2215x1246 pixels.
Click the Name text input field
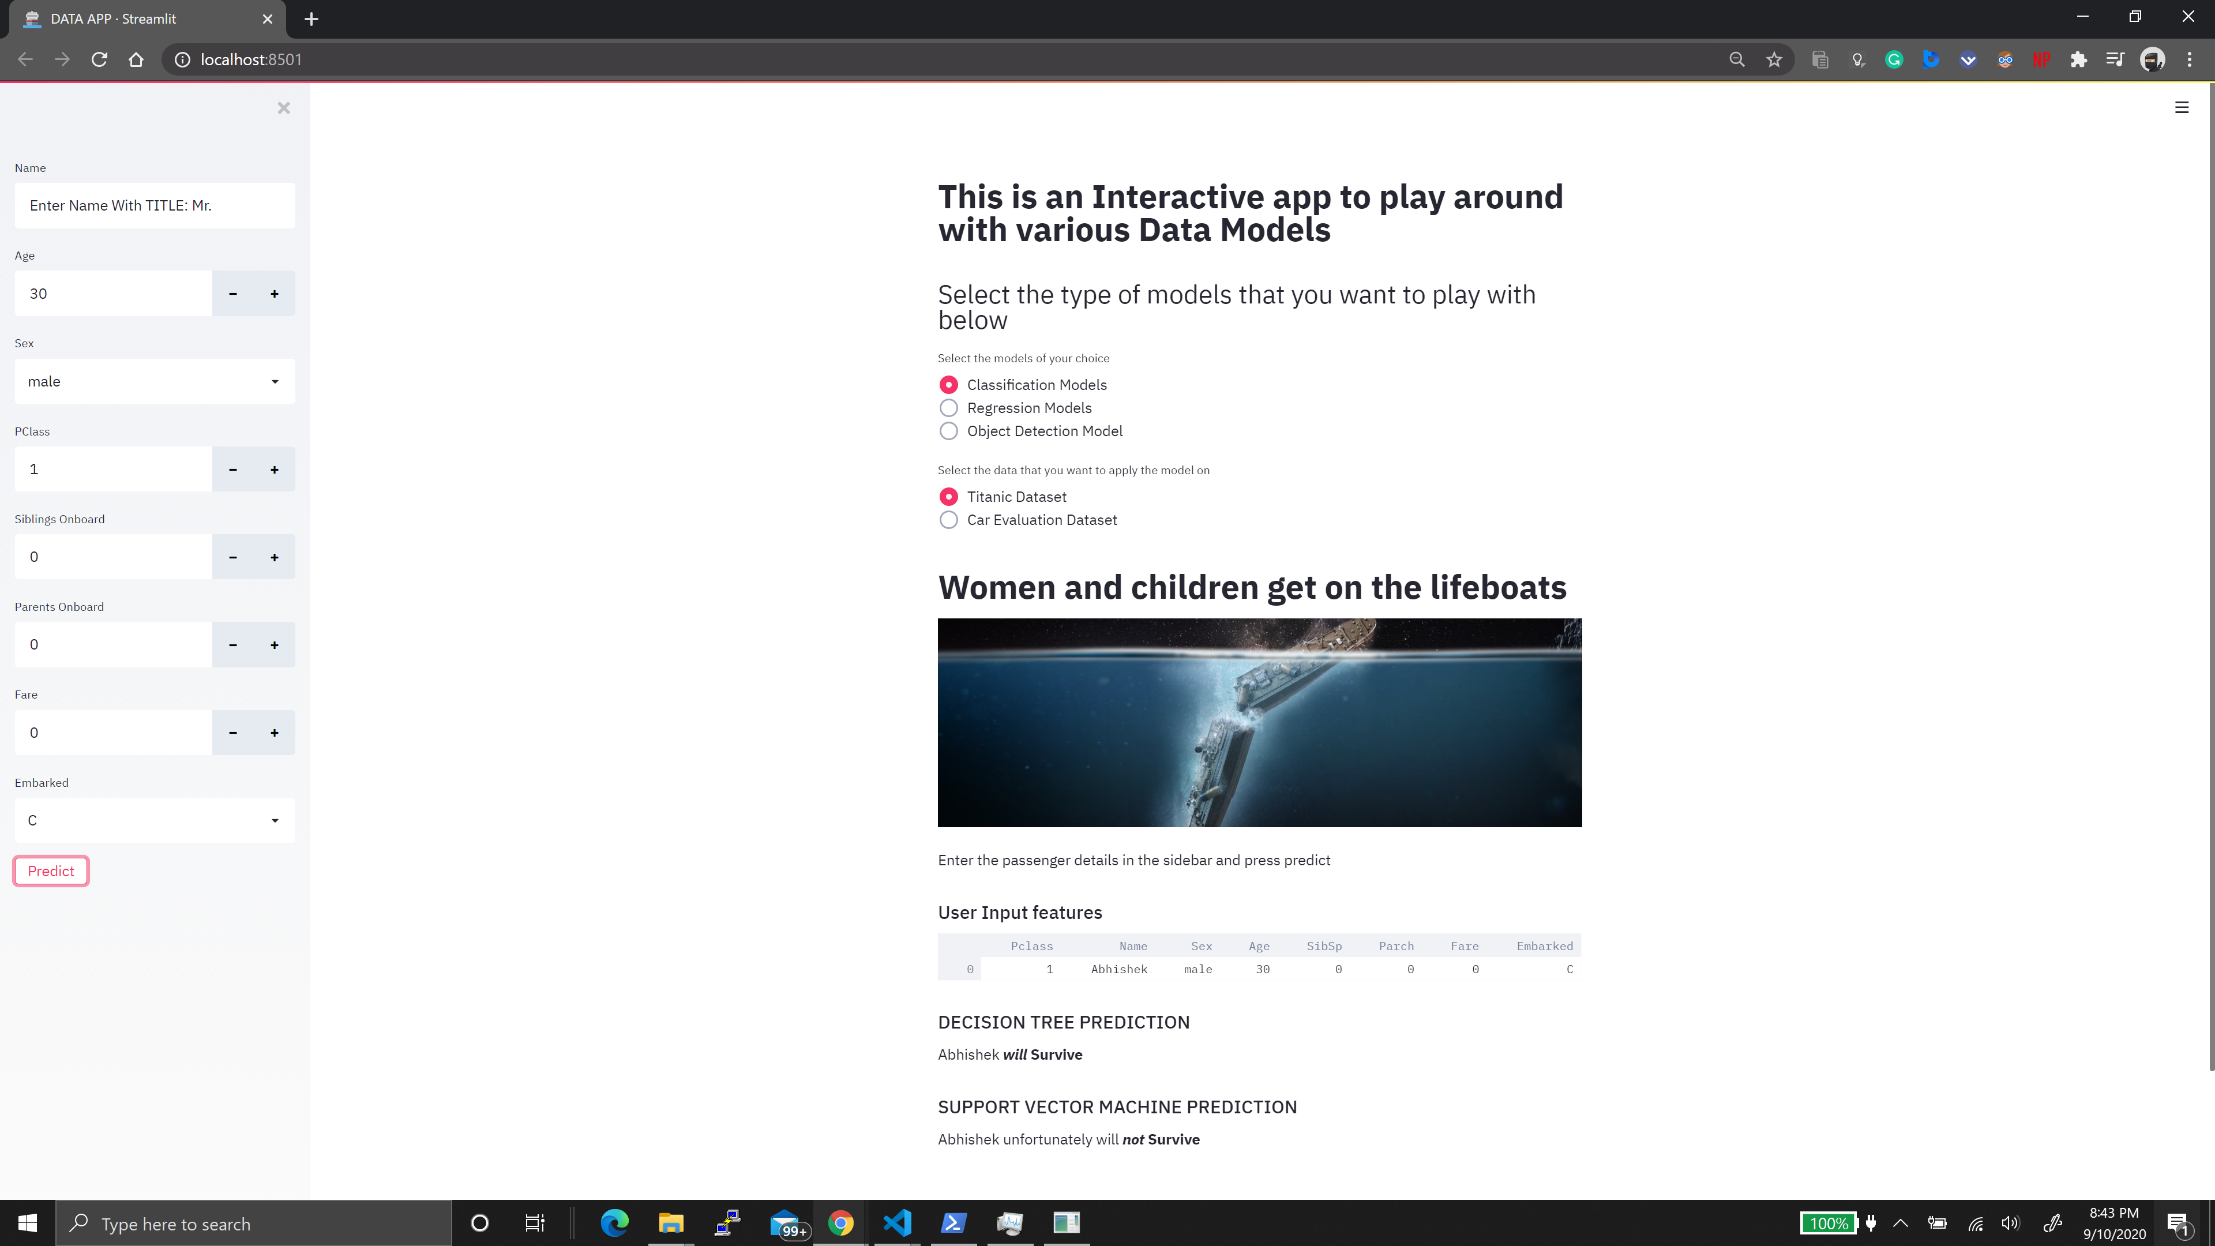pyautogui.click(x=155, y=205)
